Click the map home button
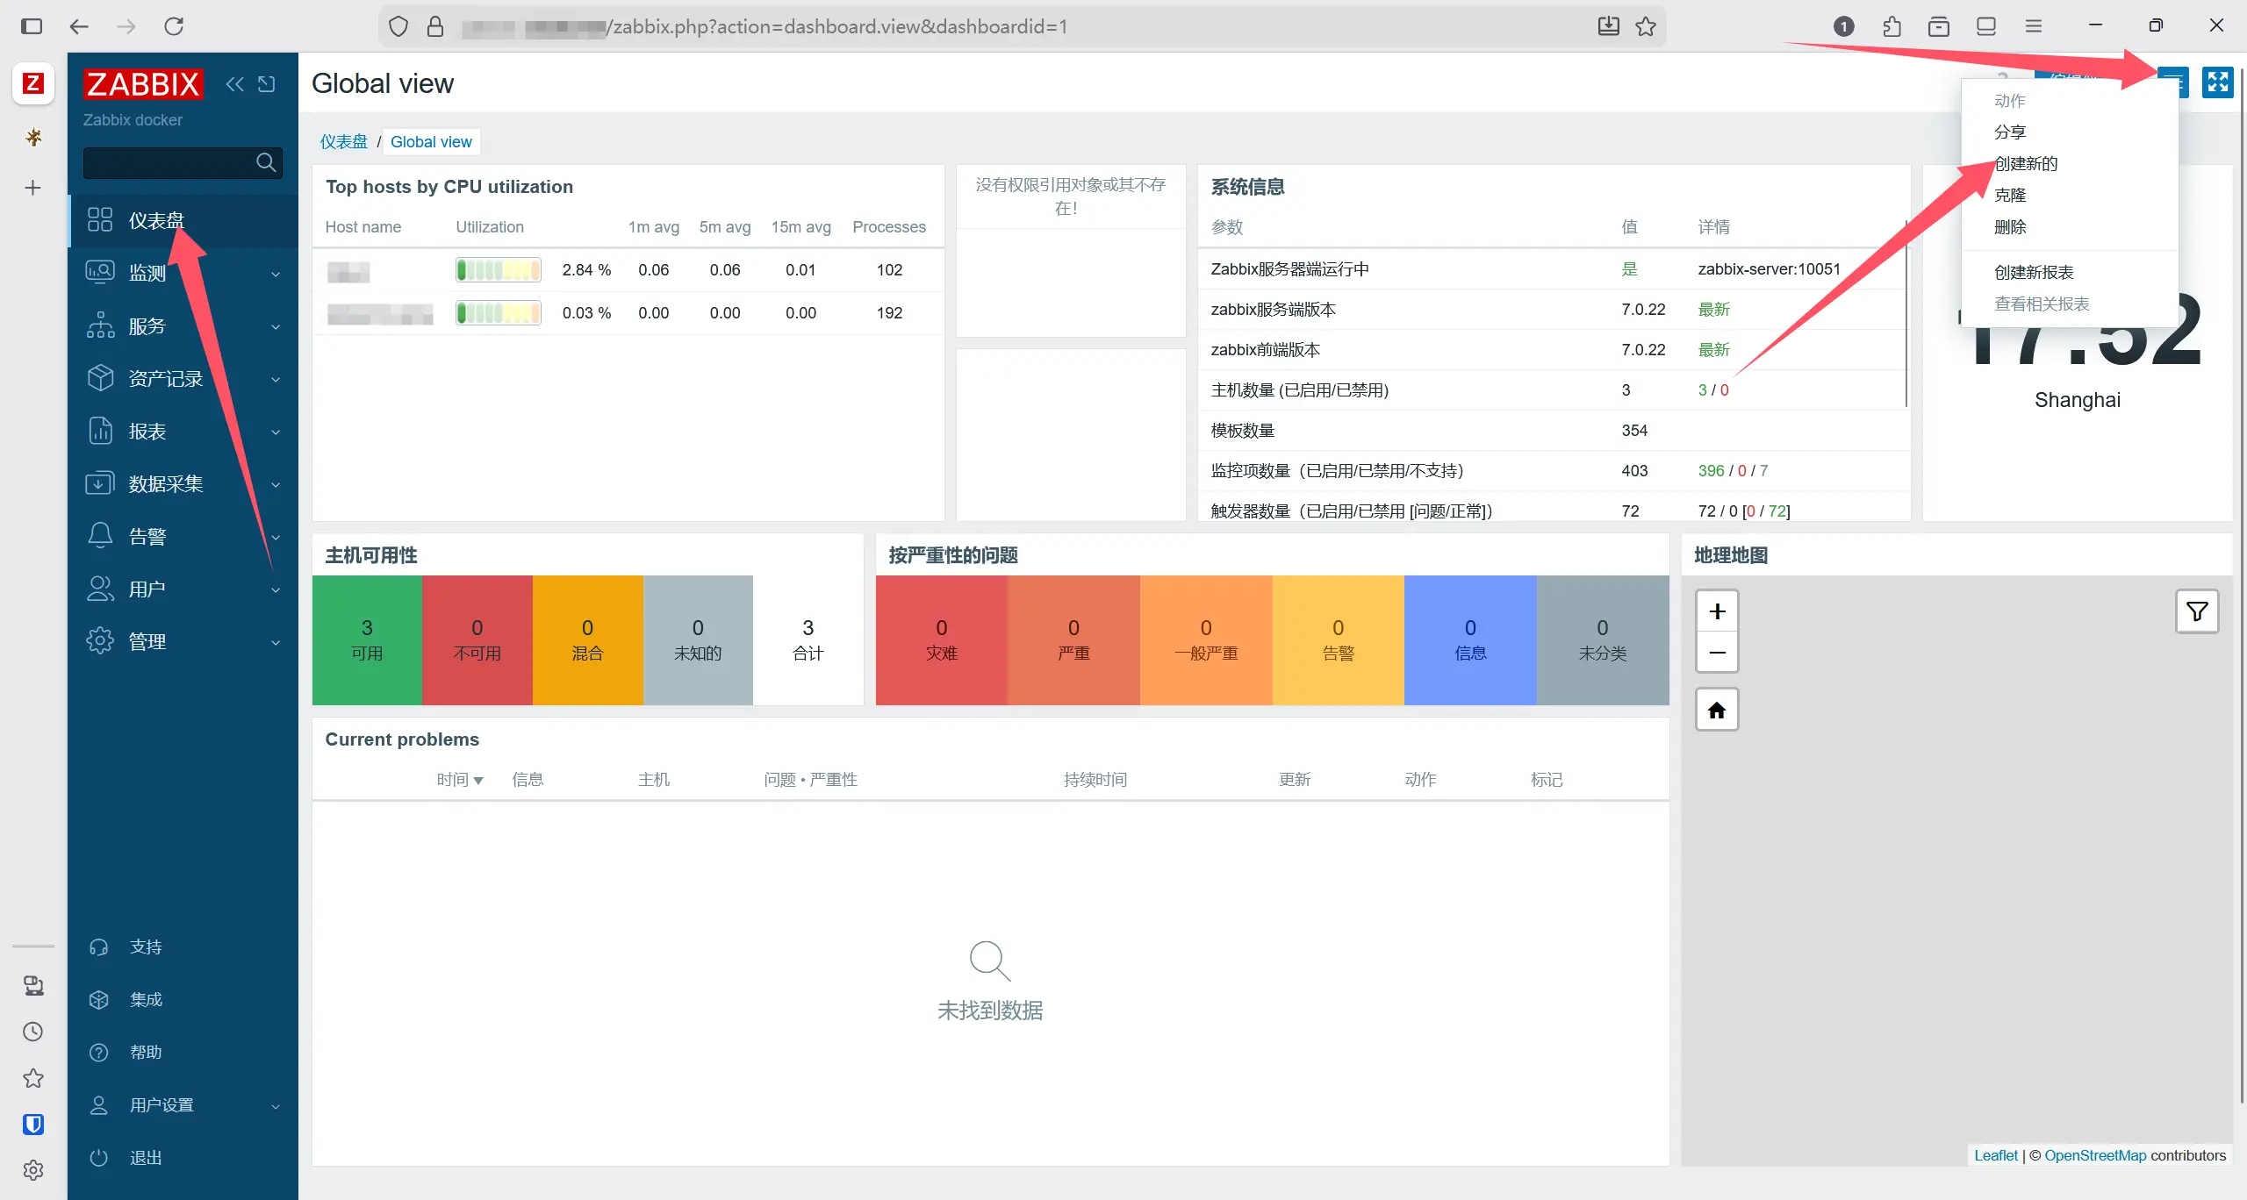The image size is (2247, 1200). point(1717,710)
